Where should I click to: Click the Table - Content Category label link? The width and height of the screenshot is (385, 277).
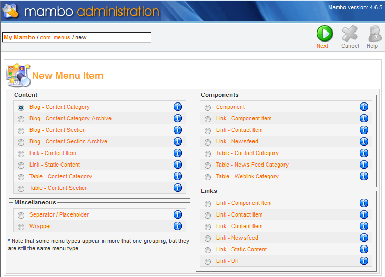pyautogui.click(x=60, y=176)
